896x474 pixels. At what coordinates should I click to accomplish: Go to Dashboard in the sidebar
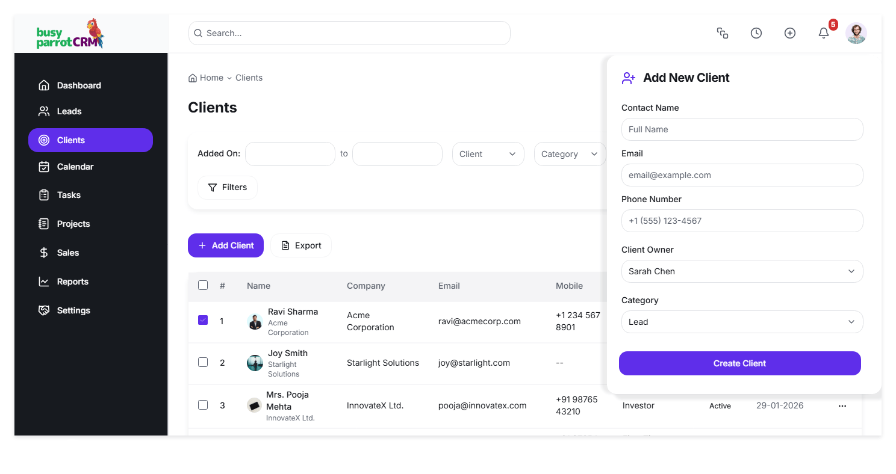78,85
